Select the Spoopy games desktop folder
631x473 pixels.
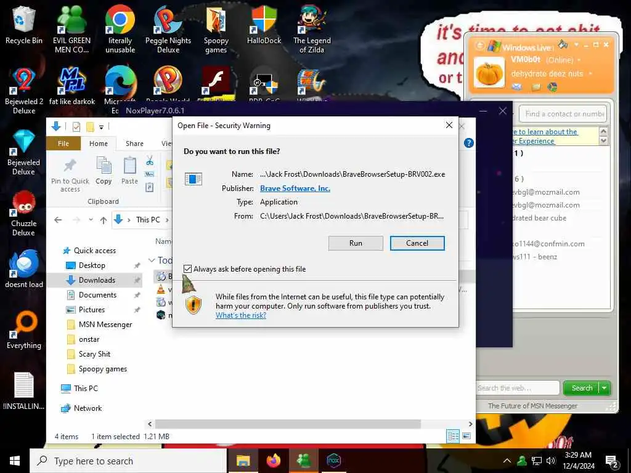[x=216, y=29]
